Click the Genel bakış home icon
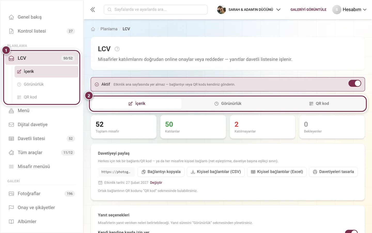Viewport: 372px width, 233px height. 11,17
